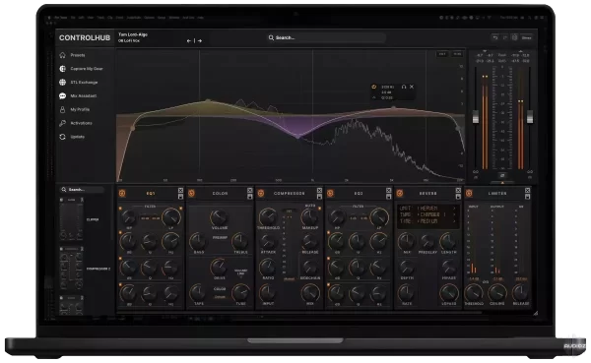Image resolution: width=591 pixels, height=363 pixels.
Task: Click second analyzer mode button above graph
Action: click(x=457, y=54)
